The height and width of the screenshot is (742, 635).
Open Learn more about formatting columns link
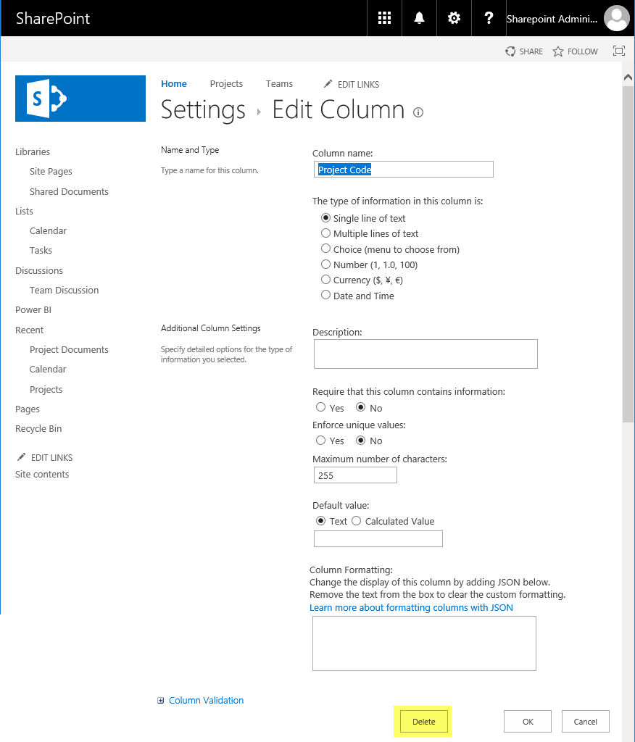click(x=411, y=608)
